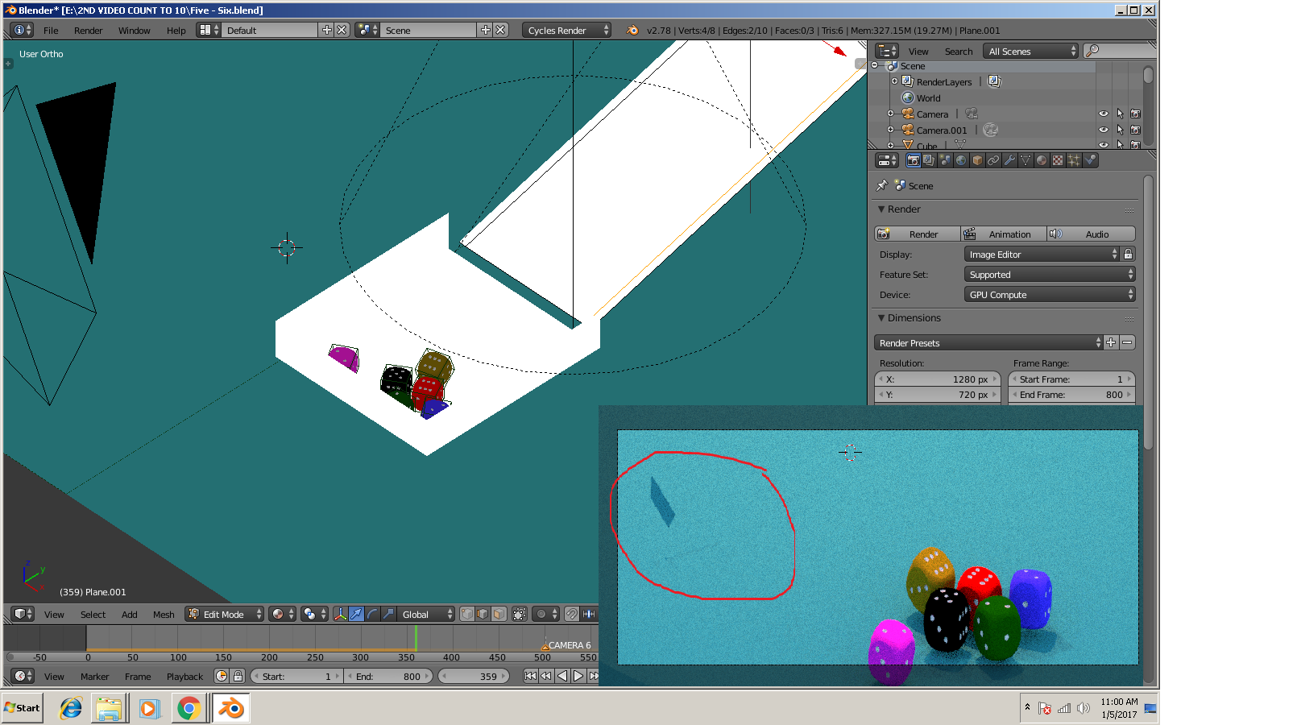The height and width of the screenshot is (725, 1297).
Task: Open the Modifiers wrench tab
Action: click(x=1009, y=160)
